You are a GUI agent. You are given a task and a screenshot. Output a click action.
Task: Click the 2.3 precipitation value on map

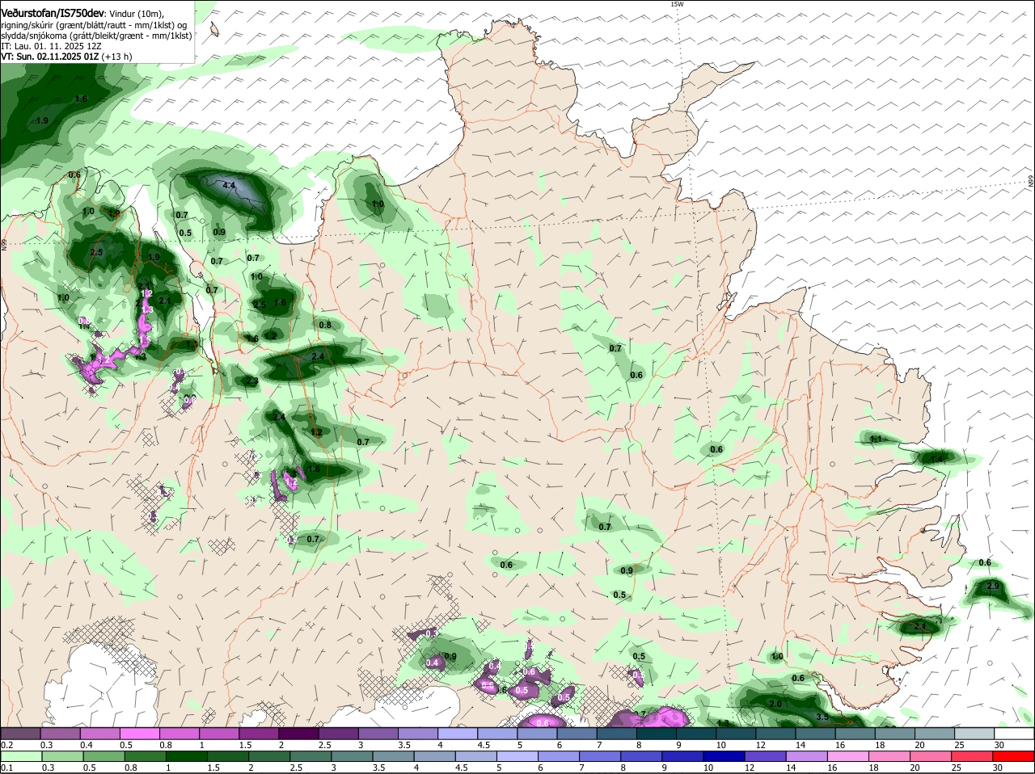point(252,381)
